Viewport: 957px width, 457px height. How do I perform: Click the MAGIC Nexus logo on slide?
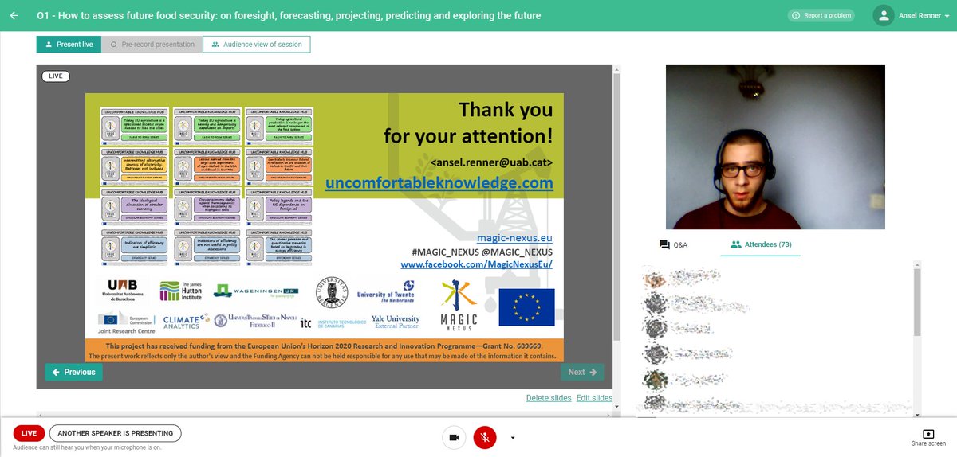point(459,307)
